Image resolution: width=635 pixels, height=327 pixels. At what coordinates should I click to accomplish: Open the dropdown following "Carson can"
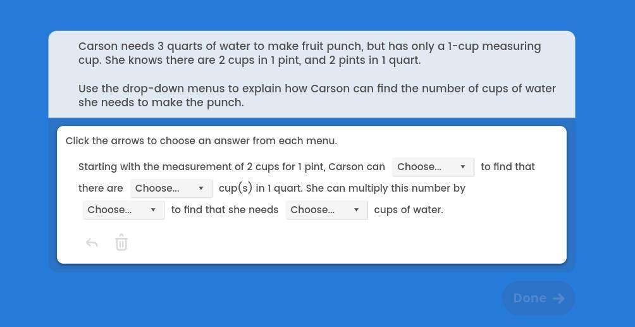pos(433,167)
